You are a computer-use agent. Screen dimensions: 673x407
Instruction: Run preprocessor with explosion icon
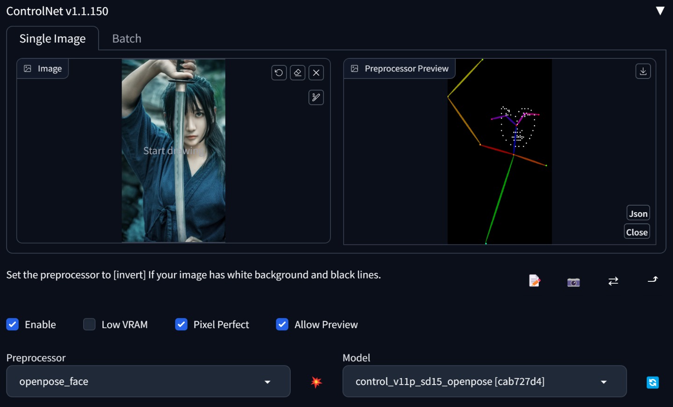click(x=316, y=382)
